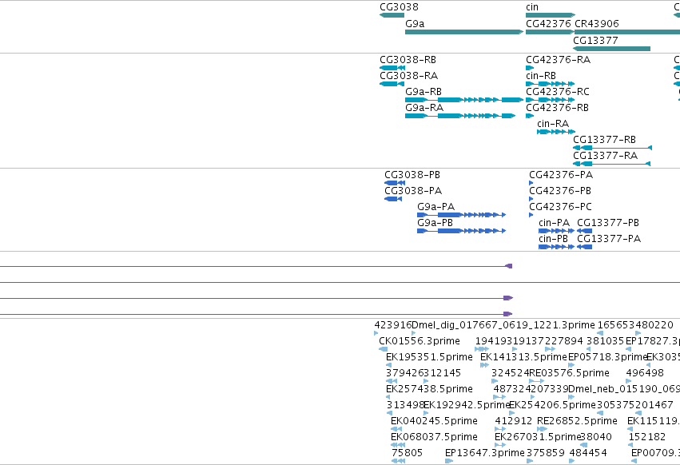Click the CG13377 gene glyph
The width and height of the screenshot is (680, 465).
click(611, 49)
